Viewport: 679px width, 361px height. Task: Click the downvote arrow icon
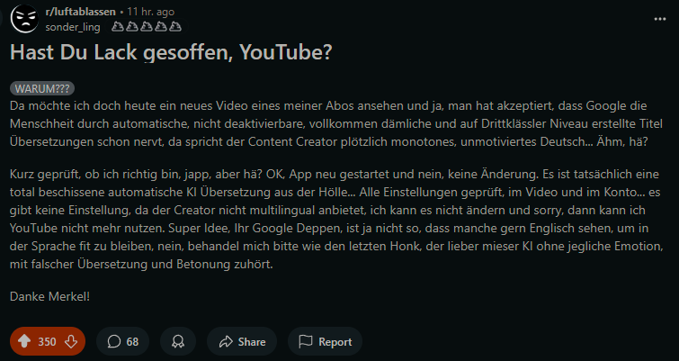(x=70, y=342)
